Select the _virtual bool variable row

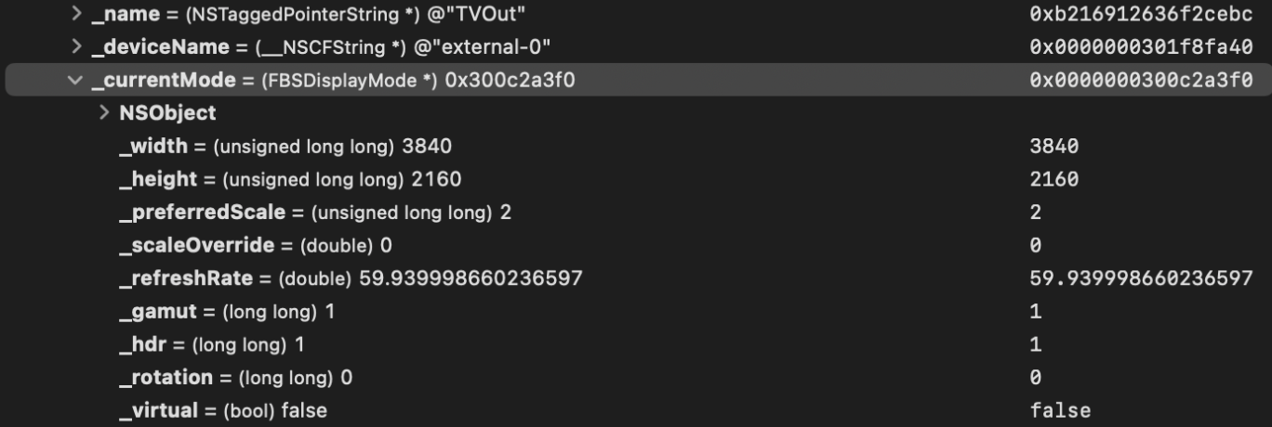click(223, 410)
